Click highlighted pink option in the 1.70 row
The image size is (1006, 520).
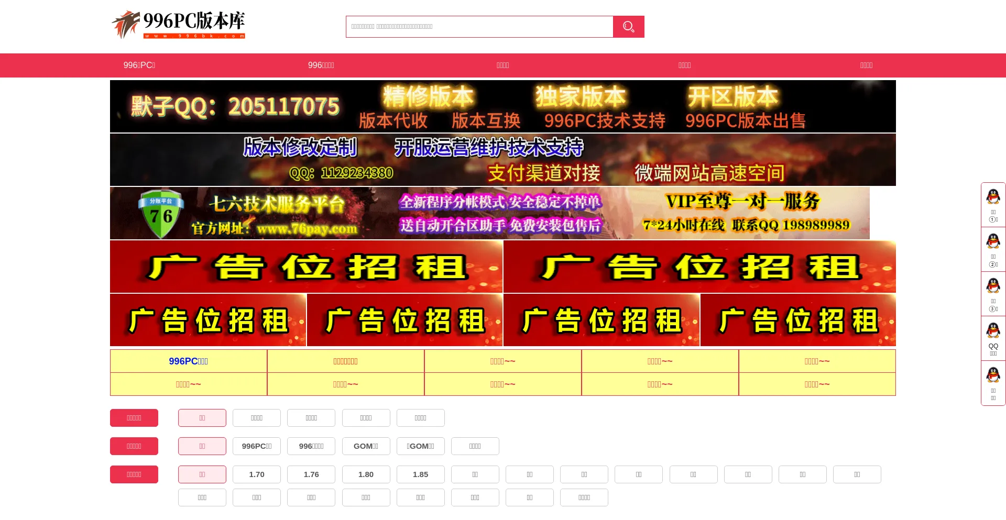(x=202, y=474)
